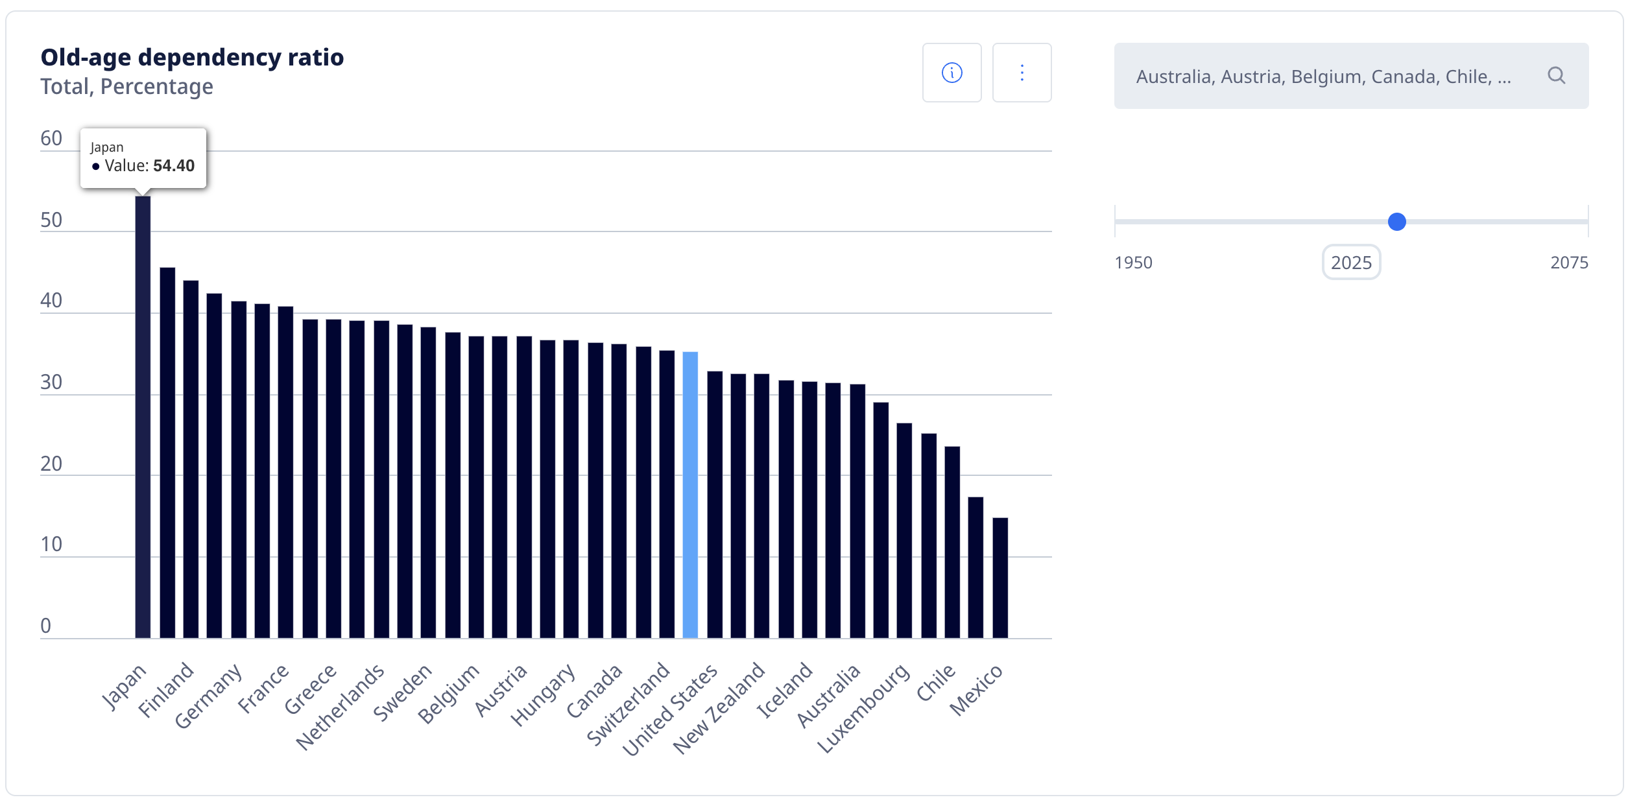
Task: Click the Finland axis label
Action: [x=167, y=689]
